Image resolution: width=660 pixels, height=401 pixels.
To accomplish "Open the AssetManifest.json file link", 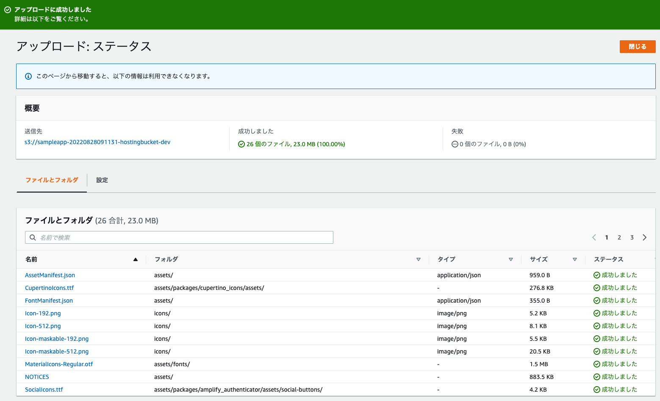I will (50, 275).
